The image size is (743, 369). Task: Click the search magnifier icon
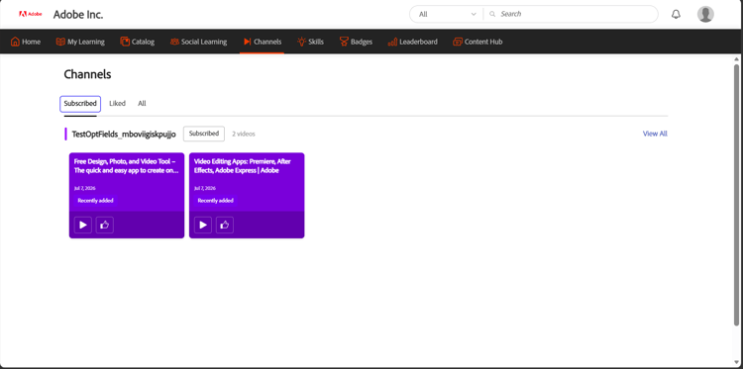click(x=492, y=14)
